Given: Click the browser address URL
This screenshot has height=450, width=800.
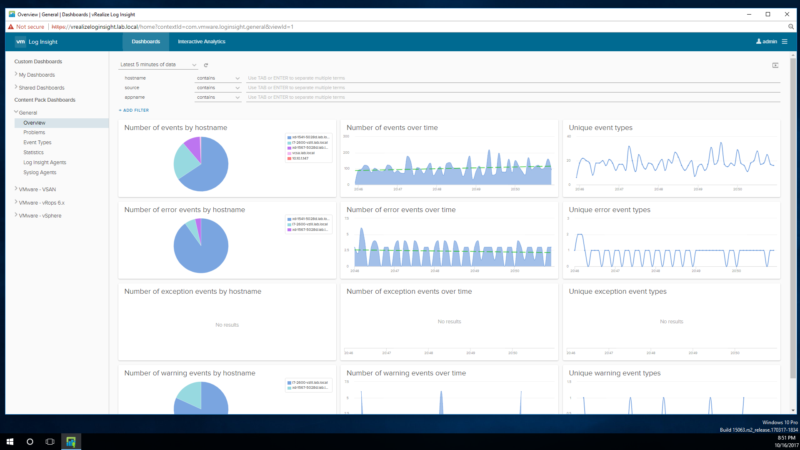Looking at the screenshot, I should click(172, 27).
